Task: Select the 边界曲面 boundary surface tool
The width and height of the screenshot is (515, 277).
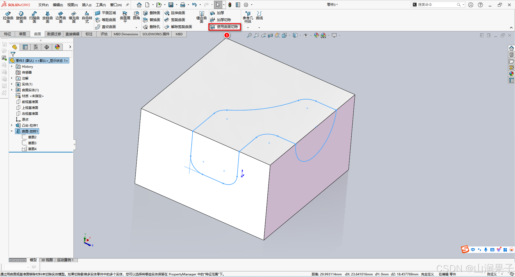Action: tap(61, 17)
